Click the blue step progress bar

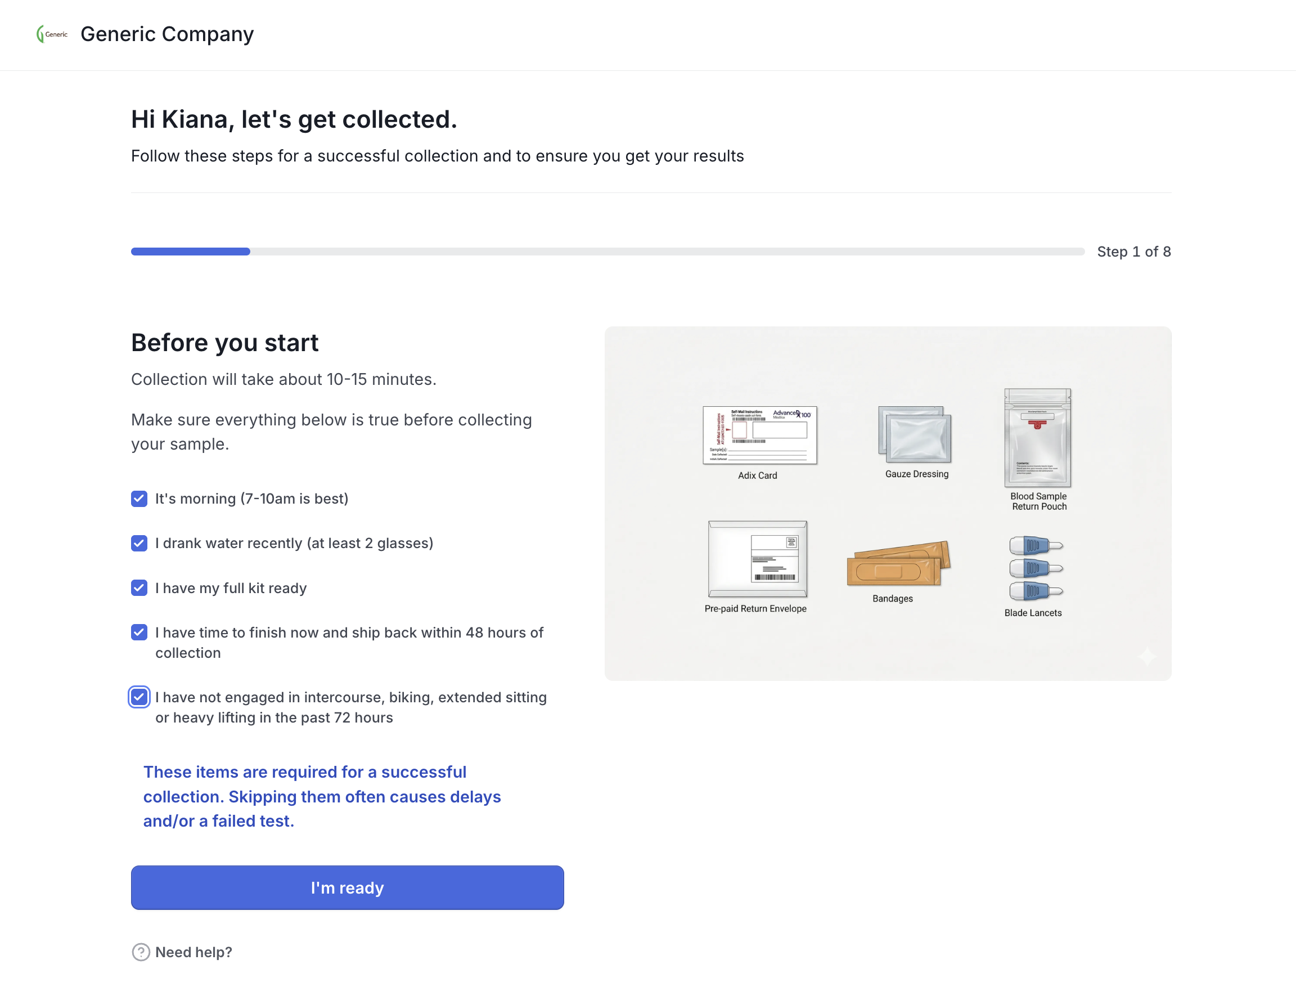190,252
